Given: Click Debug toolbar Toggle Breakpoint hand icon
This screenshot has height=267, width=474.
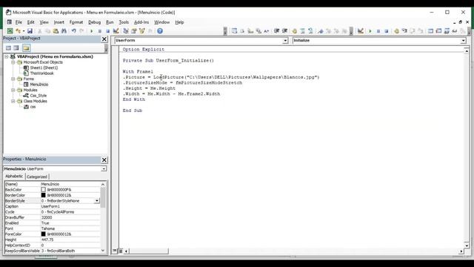Looking at the screenshot, I should (x=396, y=31).
